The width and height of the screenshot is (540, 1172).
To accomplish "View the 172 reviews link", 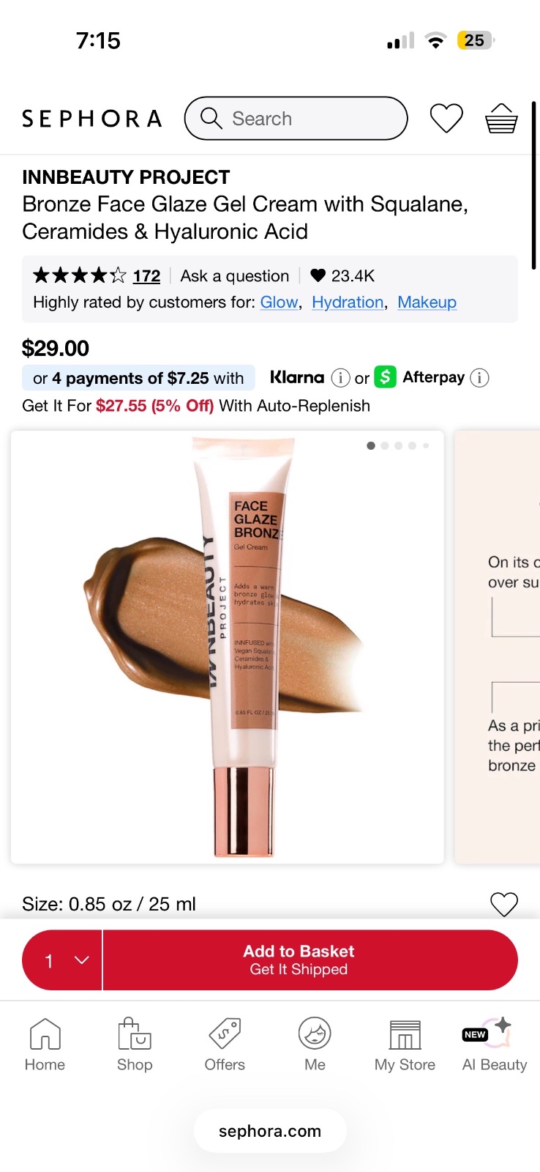I will [x=146, y=276].
